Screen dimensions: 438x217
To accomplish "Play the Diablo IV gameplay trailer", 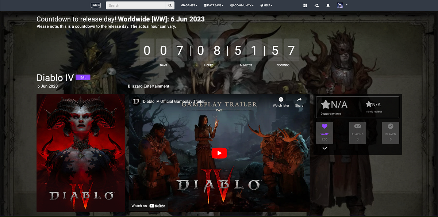I will tap(219, 153).
